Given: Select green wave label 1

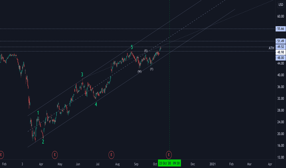Looking at the screenshot, I should [38, 113].
